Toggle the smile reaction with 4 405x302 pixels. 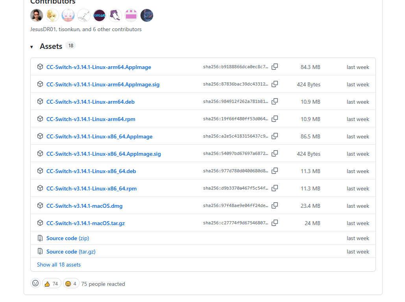pyautogui.click(x=71, y=283)
